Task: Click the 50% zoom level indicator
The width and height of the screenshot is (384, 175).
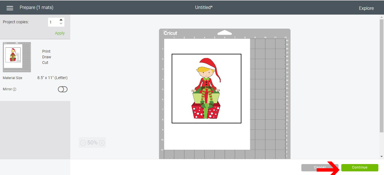Action: (92, 143)
